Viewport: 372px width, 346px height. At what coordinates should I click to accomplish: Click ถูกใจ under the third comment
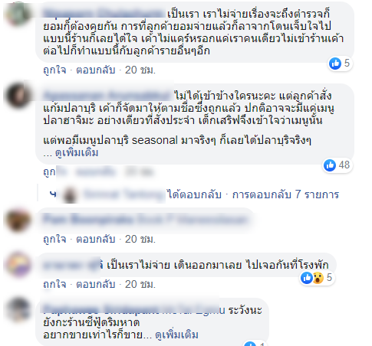click(x=54, y=240)
